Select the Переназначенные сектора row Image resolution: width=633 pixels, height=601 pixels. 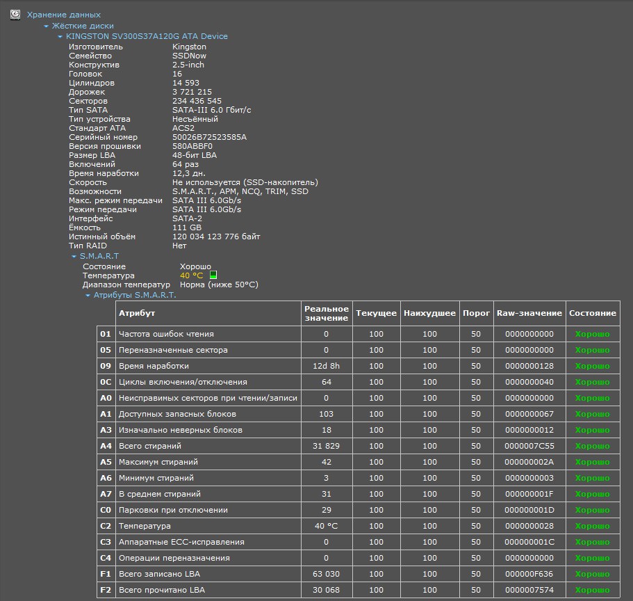tap(359, 350)
